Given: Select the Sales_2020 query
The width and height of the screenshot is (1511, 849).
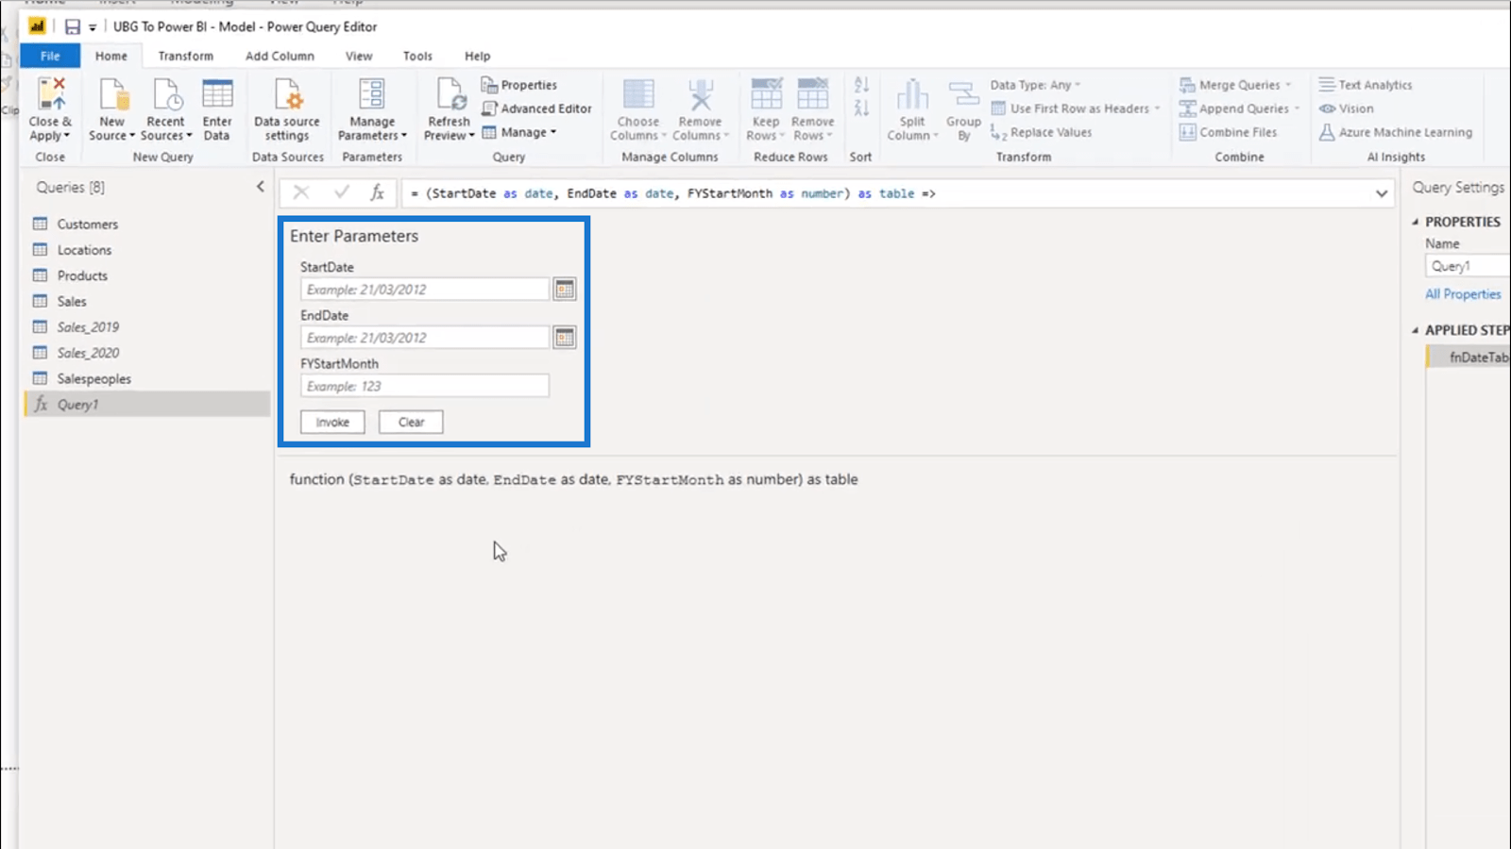Looking at the screenshot, I should tap(147, 353).
